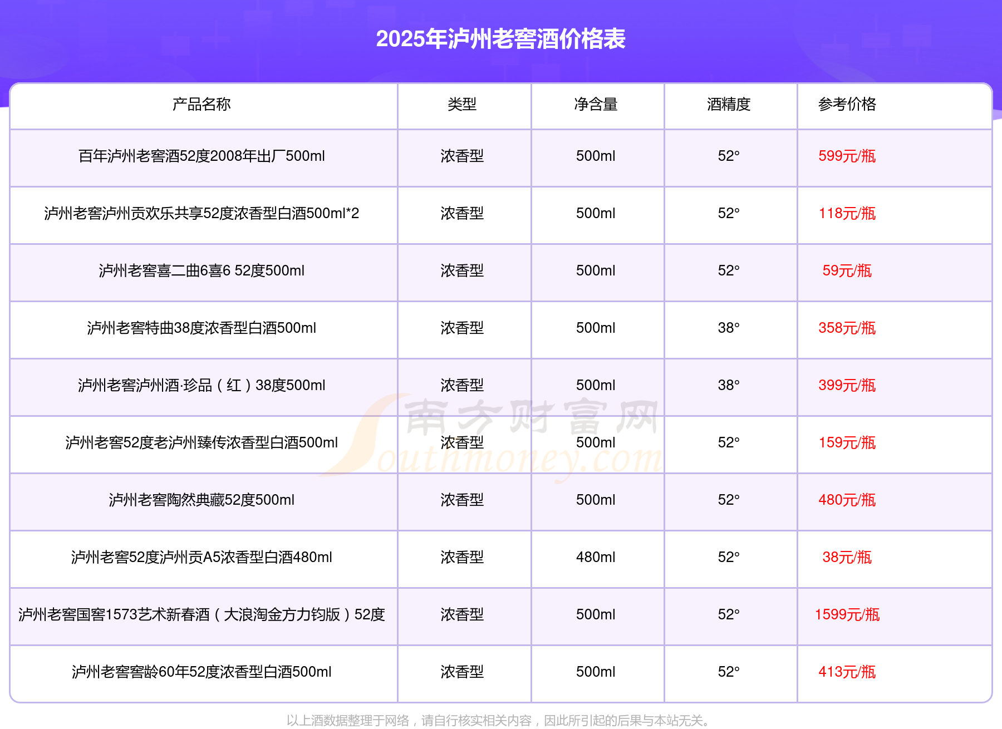Click "52°" in the 59元/瓶 row
The width and height of the screenshot is (1002, 729).
729,270
